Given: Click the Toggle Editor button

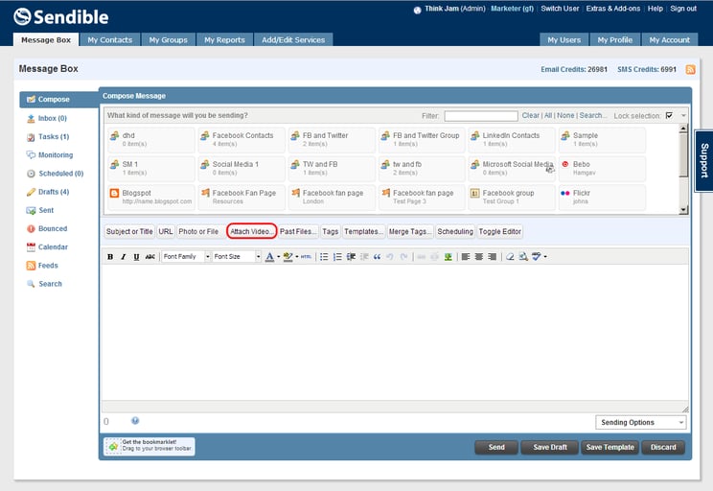Looking at the screenshot, I should pyautogui.click(x=499, y=232).
